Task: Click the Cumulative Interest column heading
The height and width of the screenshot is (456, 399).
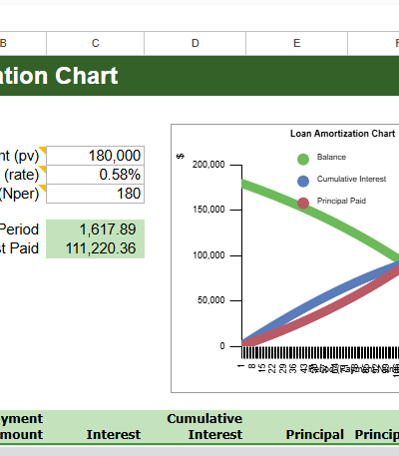Action: [x=204, y=426]
